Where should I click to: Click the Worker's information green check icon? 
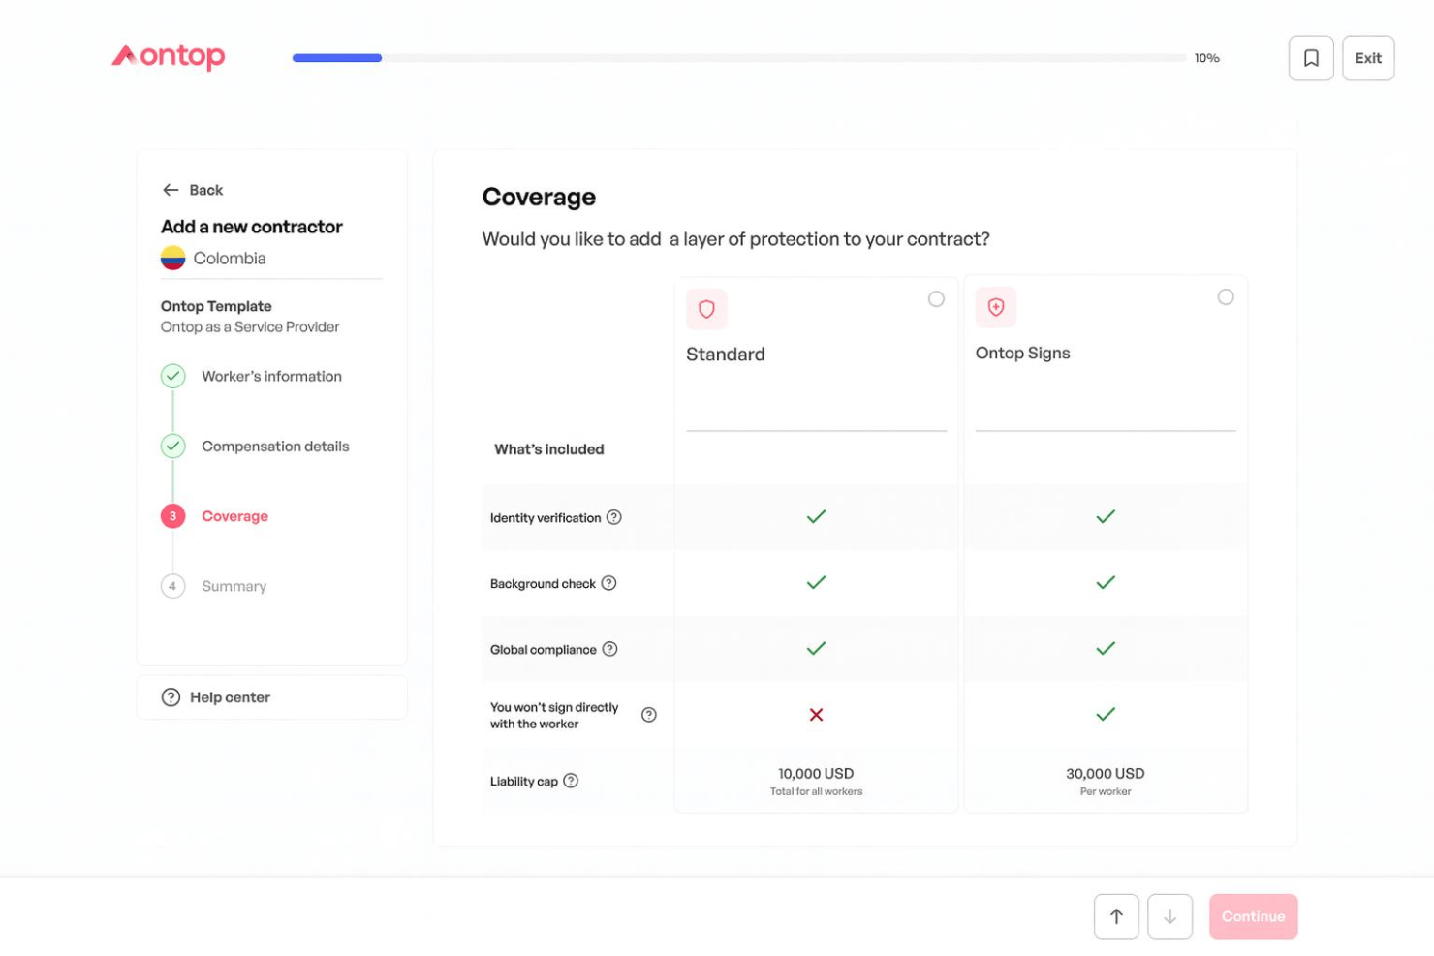[172, 376]
